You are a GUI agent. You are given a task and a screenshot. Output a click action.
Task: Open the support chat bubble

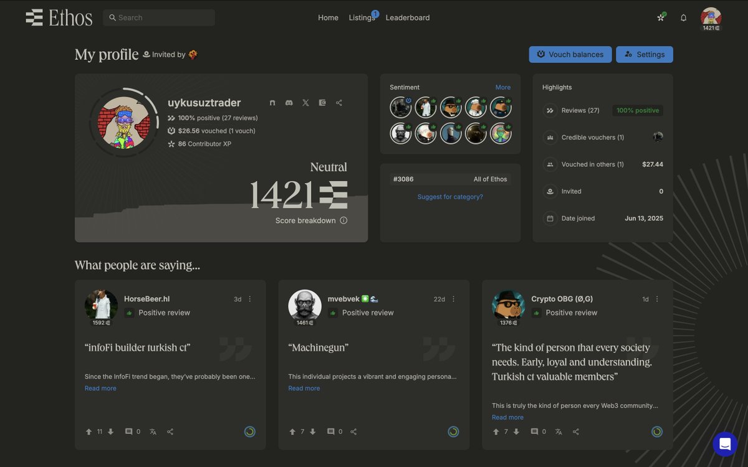725,444
